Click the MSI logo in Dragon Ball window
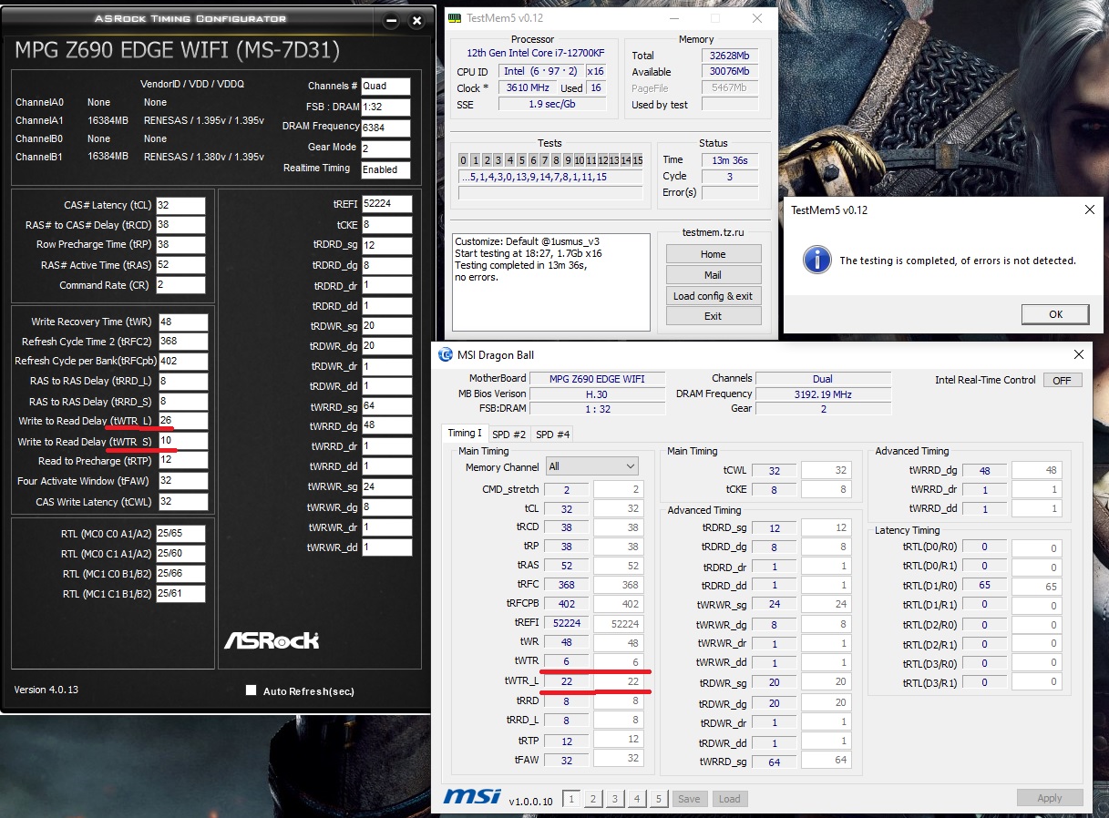This screenshot has height=818, width=1109. (x=471, y=797)
